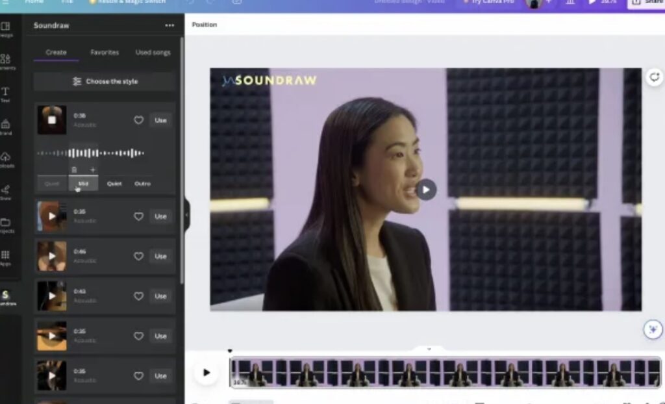Open Soundraw panel three-dot menu
This screenshot has height=404, width=665.
pyautogui.click(x=169, y=25)
